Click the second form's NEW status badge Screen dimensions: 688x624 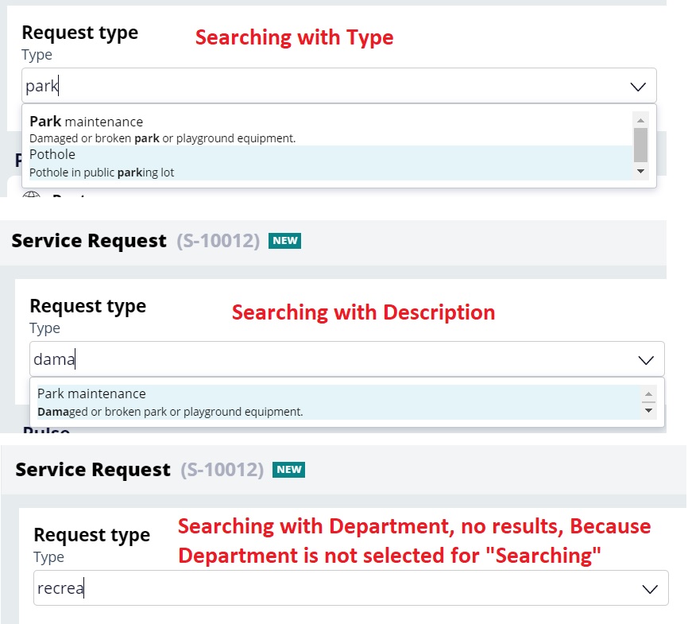[288, 470]
